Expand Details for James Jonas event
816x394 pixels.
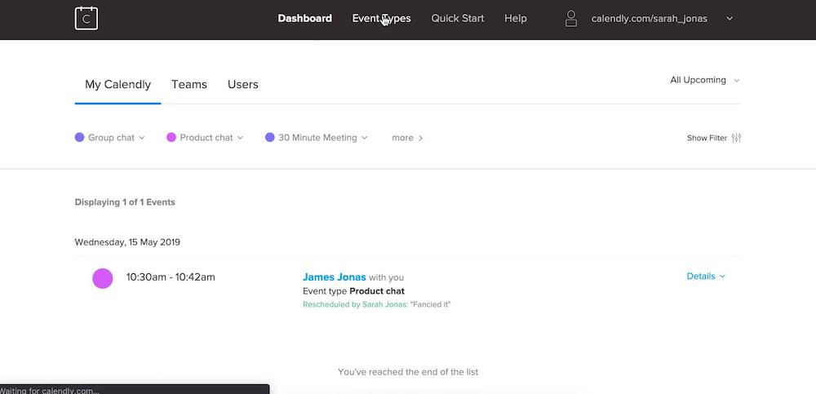click(706, 277)
